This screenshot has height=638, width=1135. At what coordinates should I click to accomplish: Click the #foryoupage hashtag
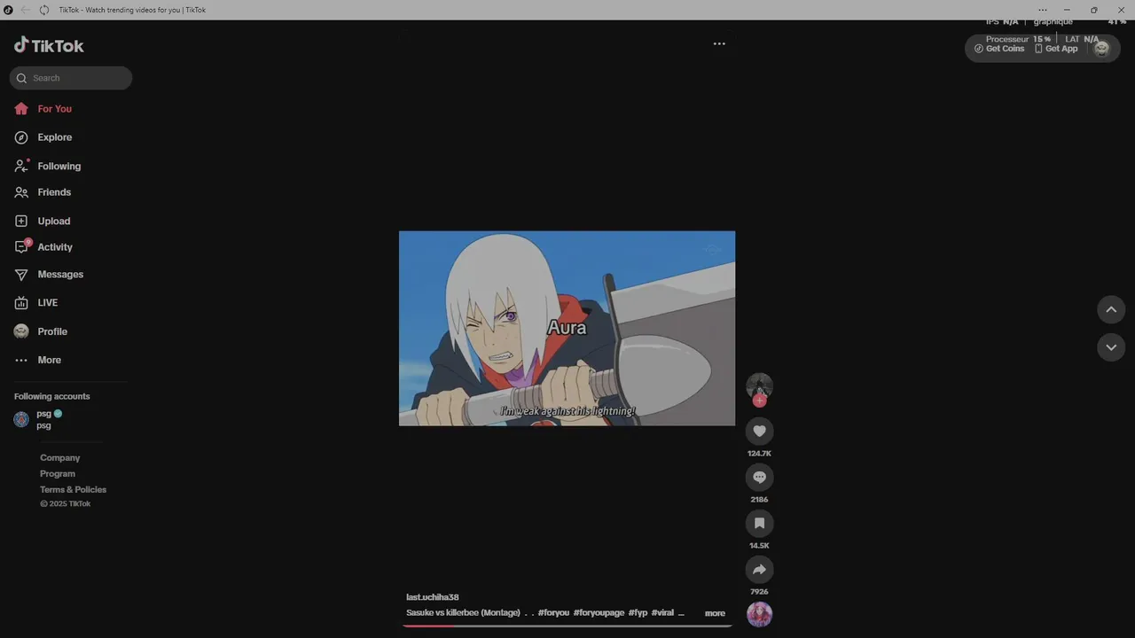(599, 613)
